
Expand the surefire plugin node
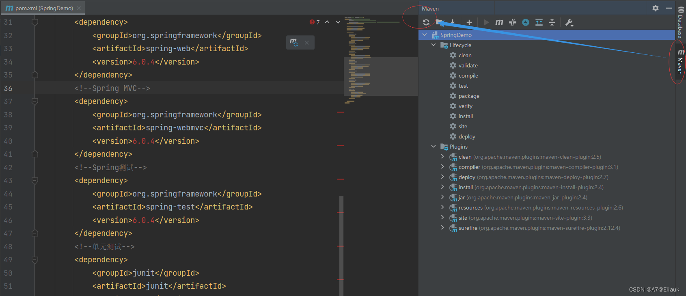pos(442,228)
